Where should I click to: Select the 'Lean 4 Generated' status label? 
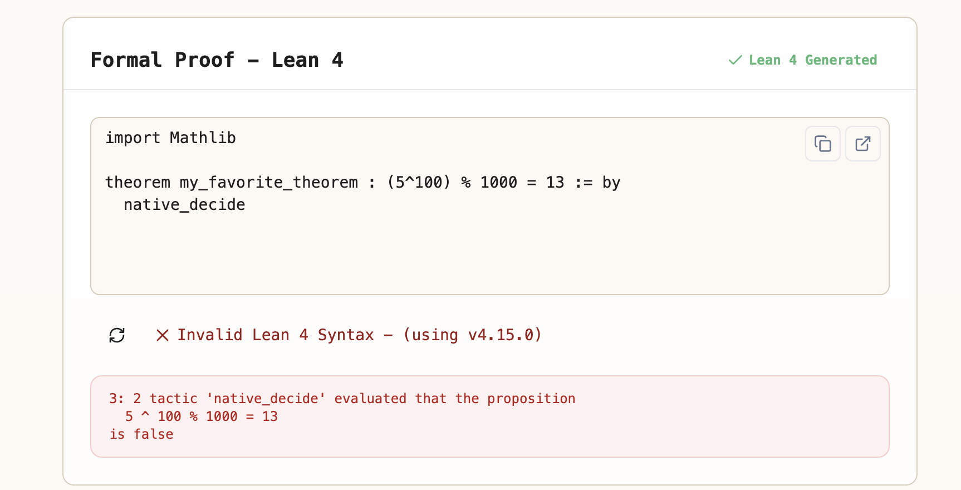pos(812,60)
